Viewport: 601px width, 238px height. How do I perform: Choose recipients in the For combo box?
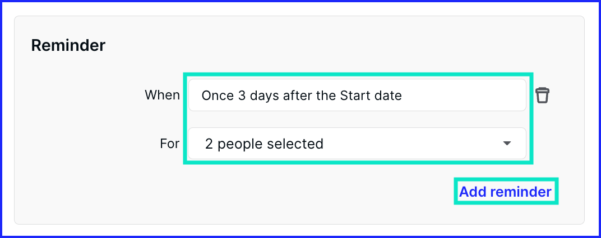click(x=357, y=143)
